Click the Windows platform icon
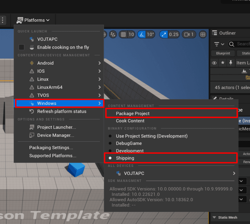 [32, 103]
